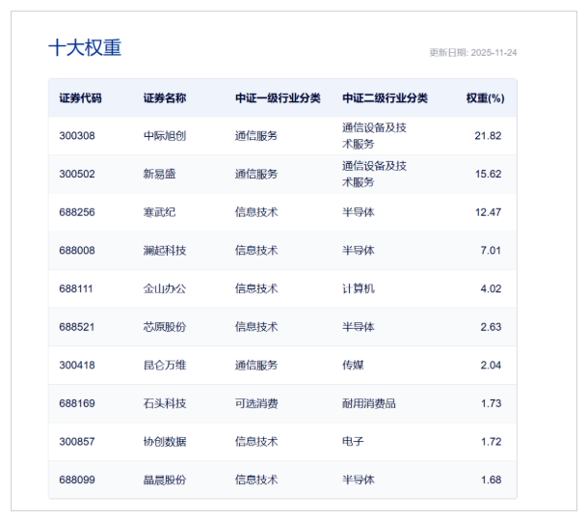
Task: Click 计算机 in the 金山办公 row
Action: tap(359, 288)
